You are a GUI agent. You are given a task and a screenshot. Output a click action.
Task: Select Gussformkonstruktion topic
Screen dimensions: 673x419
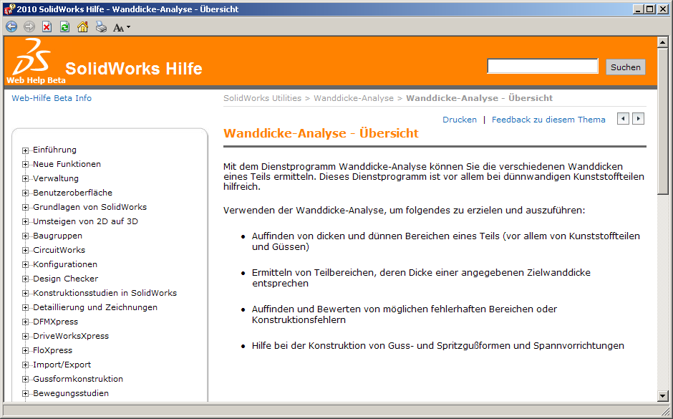point(78,379)
